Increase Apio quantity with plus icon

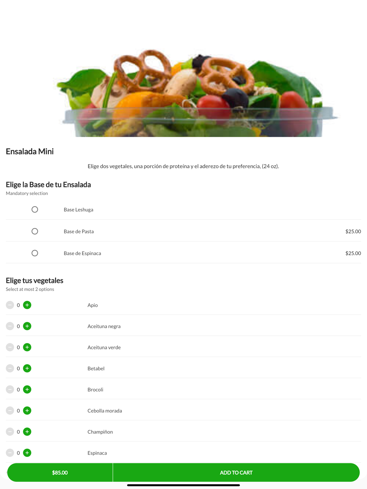[x=27, y=305]
